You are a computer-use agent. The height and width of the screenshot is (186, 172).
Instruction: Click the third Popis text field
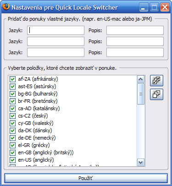coord(135,52)
